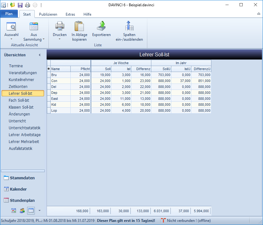This screenshot has width=263, height=225.
Task: Click the Kalender icon in navigation pane
Action: click(6, 189)
